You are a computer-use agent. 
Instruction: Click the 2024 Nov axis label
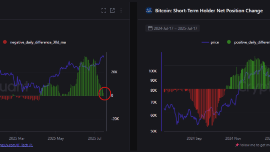pyautogui.click(x=233, y=138)
